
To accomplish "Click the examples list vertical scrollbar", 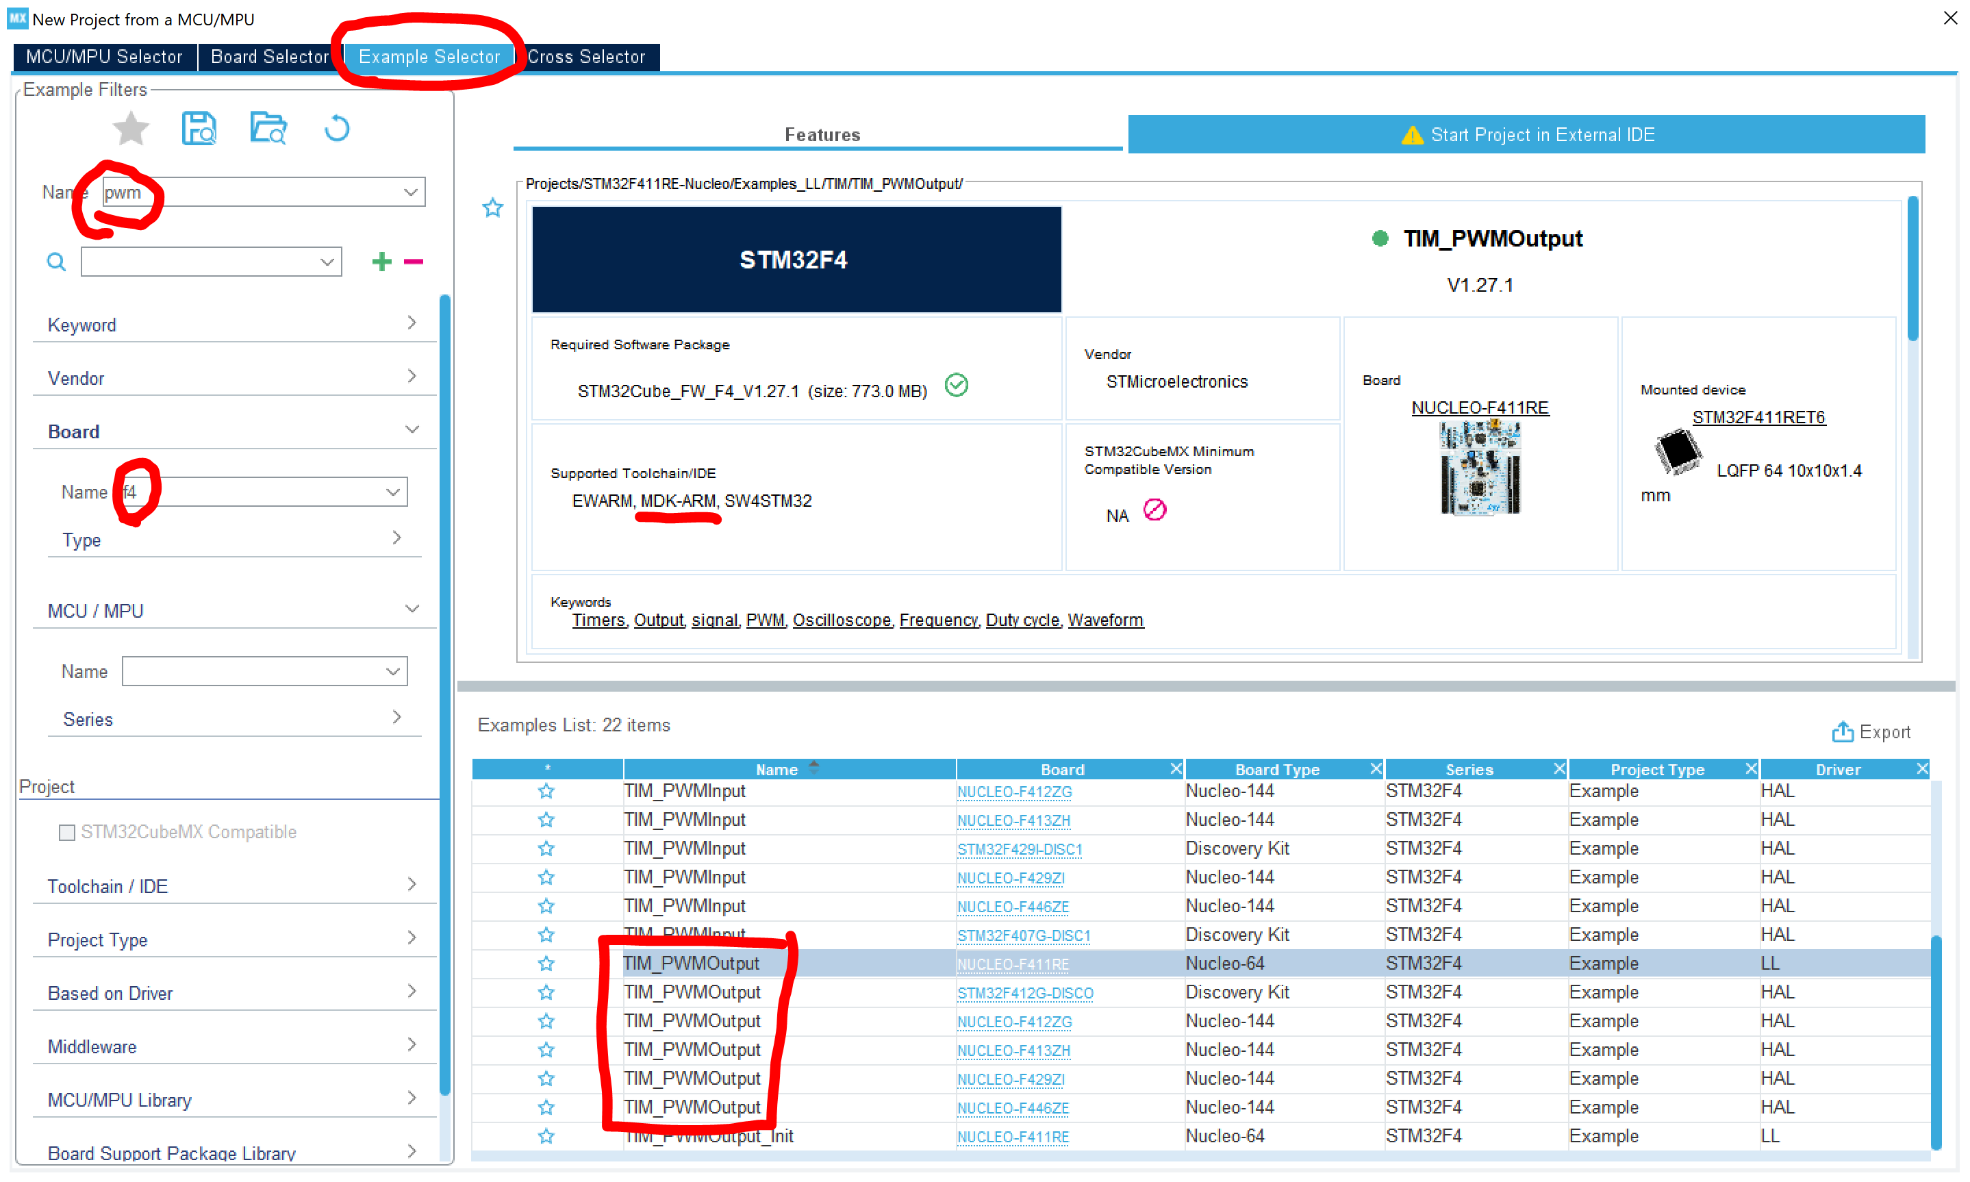I will [1935, 1035].
